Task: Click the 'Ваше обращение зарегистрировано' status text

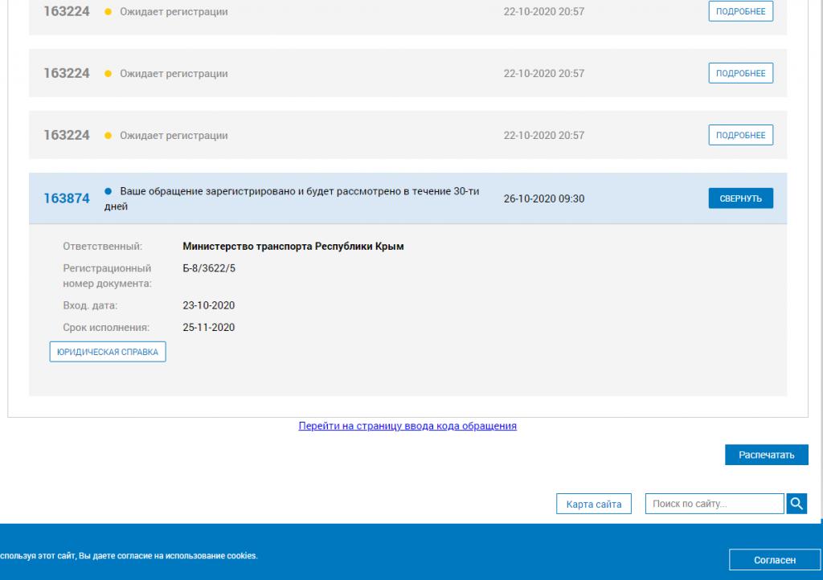Action: pos(299,191)
